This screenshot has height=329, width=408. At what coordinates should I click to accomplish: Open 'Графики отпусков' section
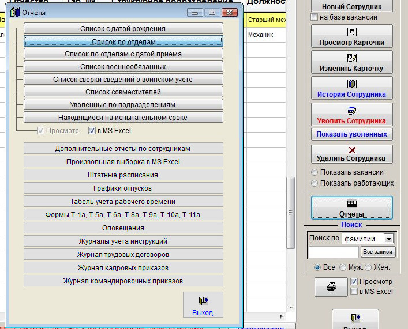pyautogui.click(x=123, y=188)
